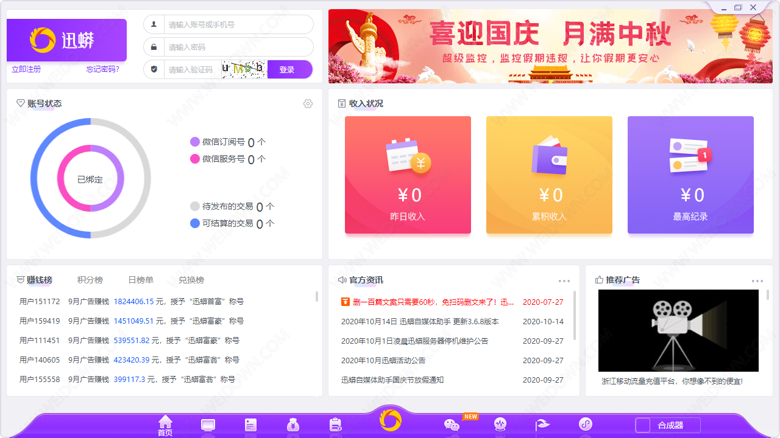This screenshot has height=438, width=780.
Task: Play the film projector ad thumbnail
Action: pyautogui.click(x=678, y=330)
